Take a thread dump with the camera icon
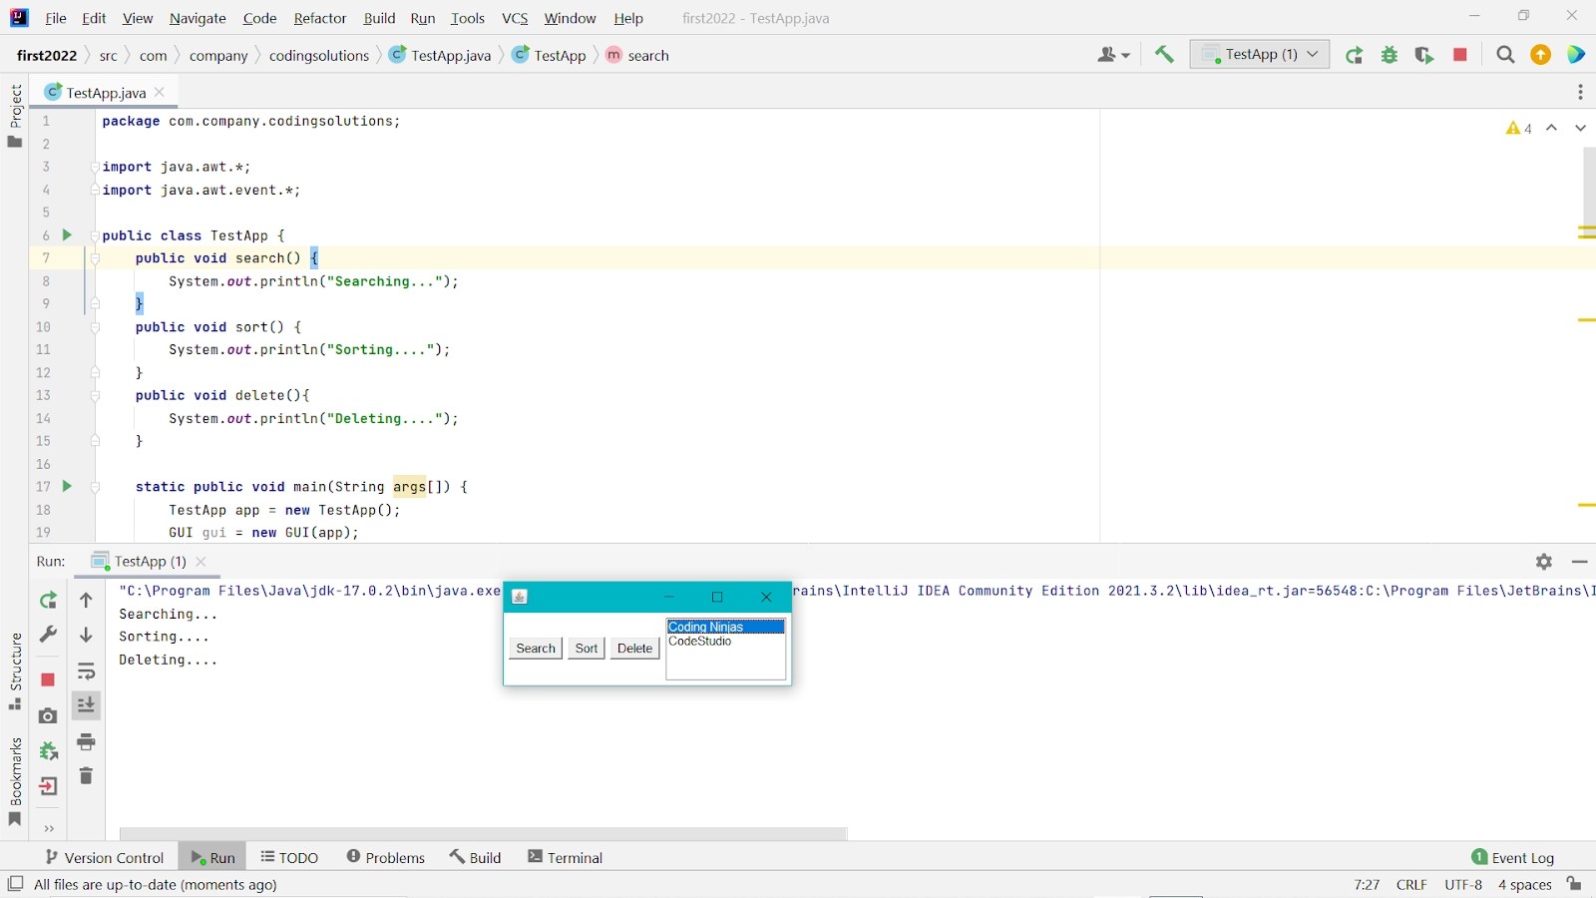The width and height of the screenshot is (1596, 898). point(47,715)
